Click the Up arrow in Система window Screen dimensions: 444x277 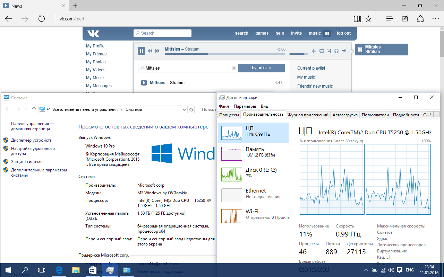pyautogui.click(x=34, y=109)
